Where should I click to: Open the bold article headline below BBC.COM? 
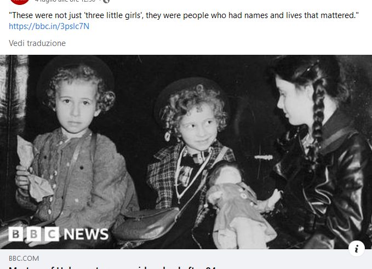112,267
